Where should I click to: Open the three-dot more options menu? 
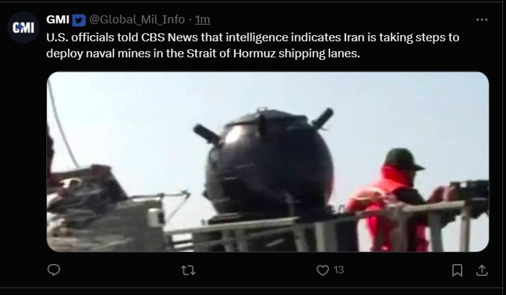(482, 20)
